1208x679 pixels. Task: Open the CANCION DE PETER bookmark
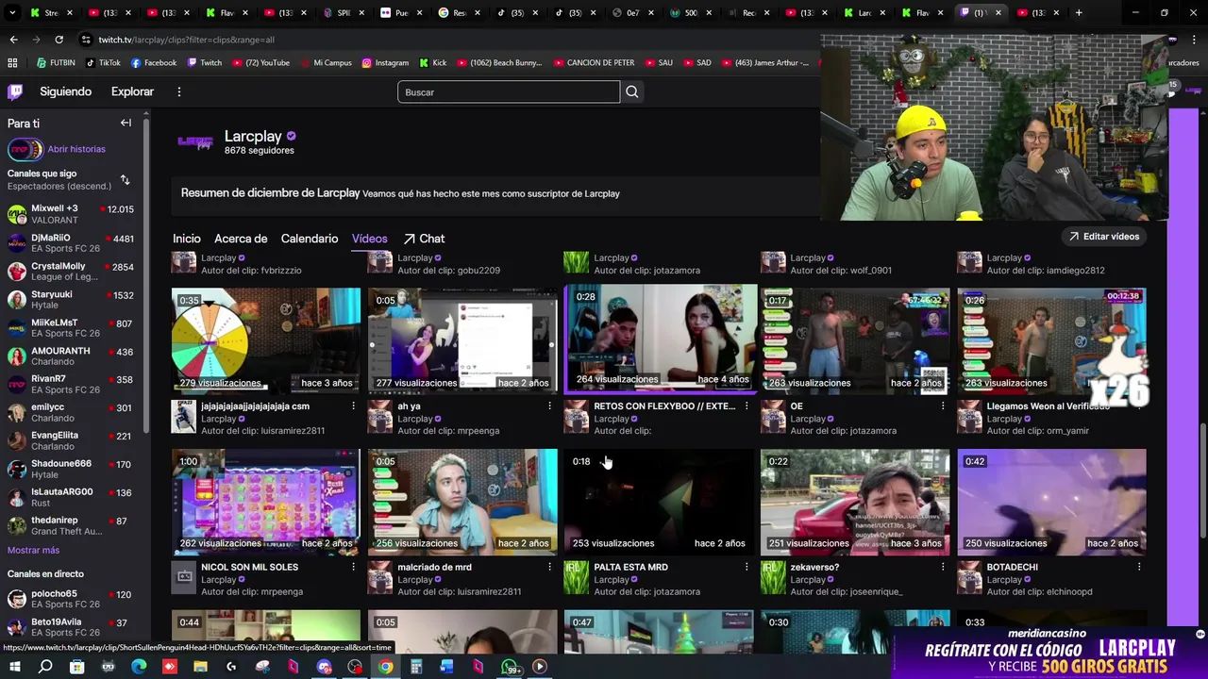(x=593, y=62)
